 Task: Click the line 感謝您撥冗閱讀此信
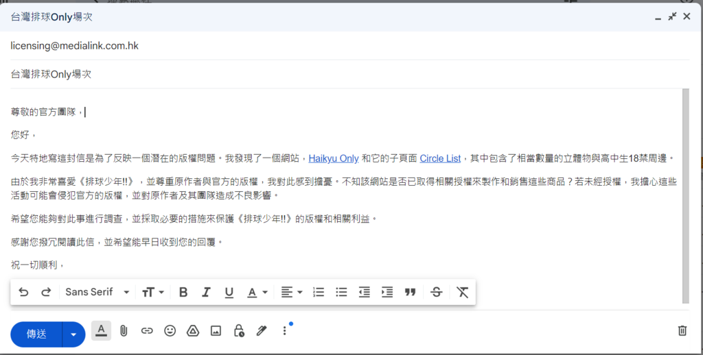pyautogui.click(x=117, y=242)
